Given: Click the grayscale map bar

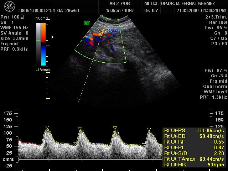Looking at the screenshot, I should pos(38,44).
